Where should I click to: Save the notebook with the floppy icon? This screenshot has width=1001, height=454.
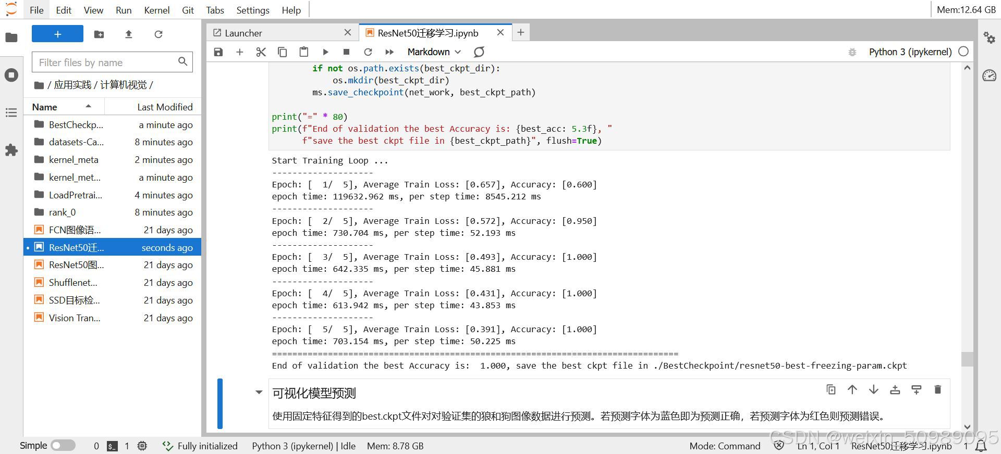point(218,52)
